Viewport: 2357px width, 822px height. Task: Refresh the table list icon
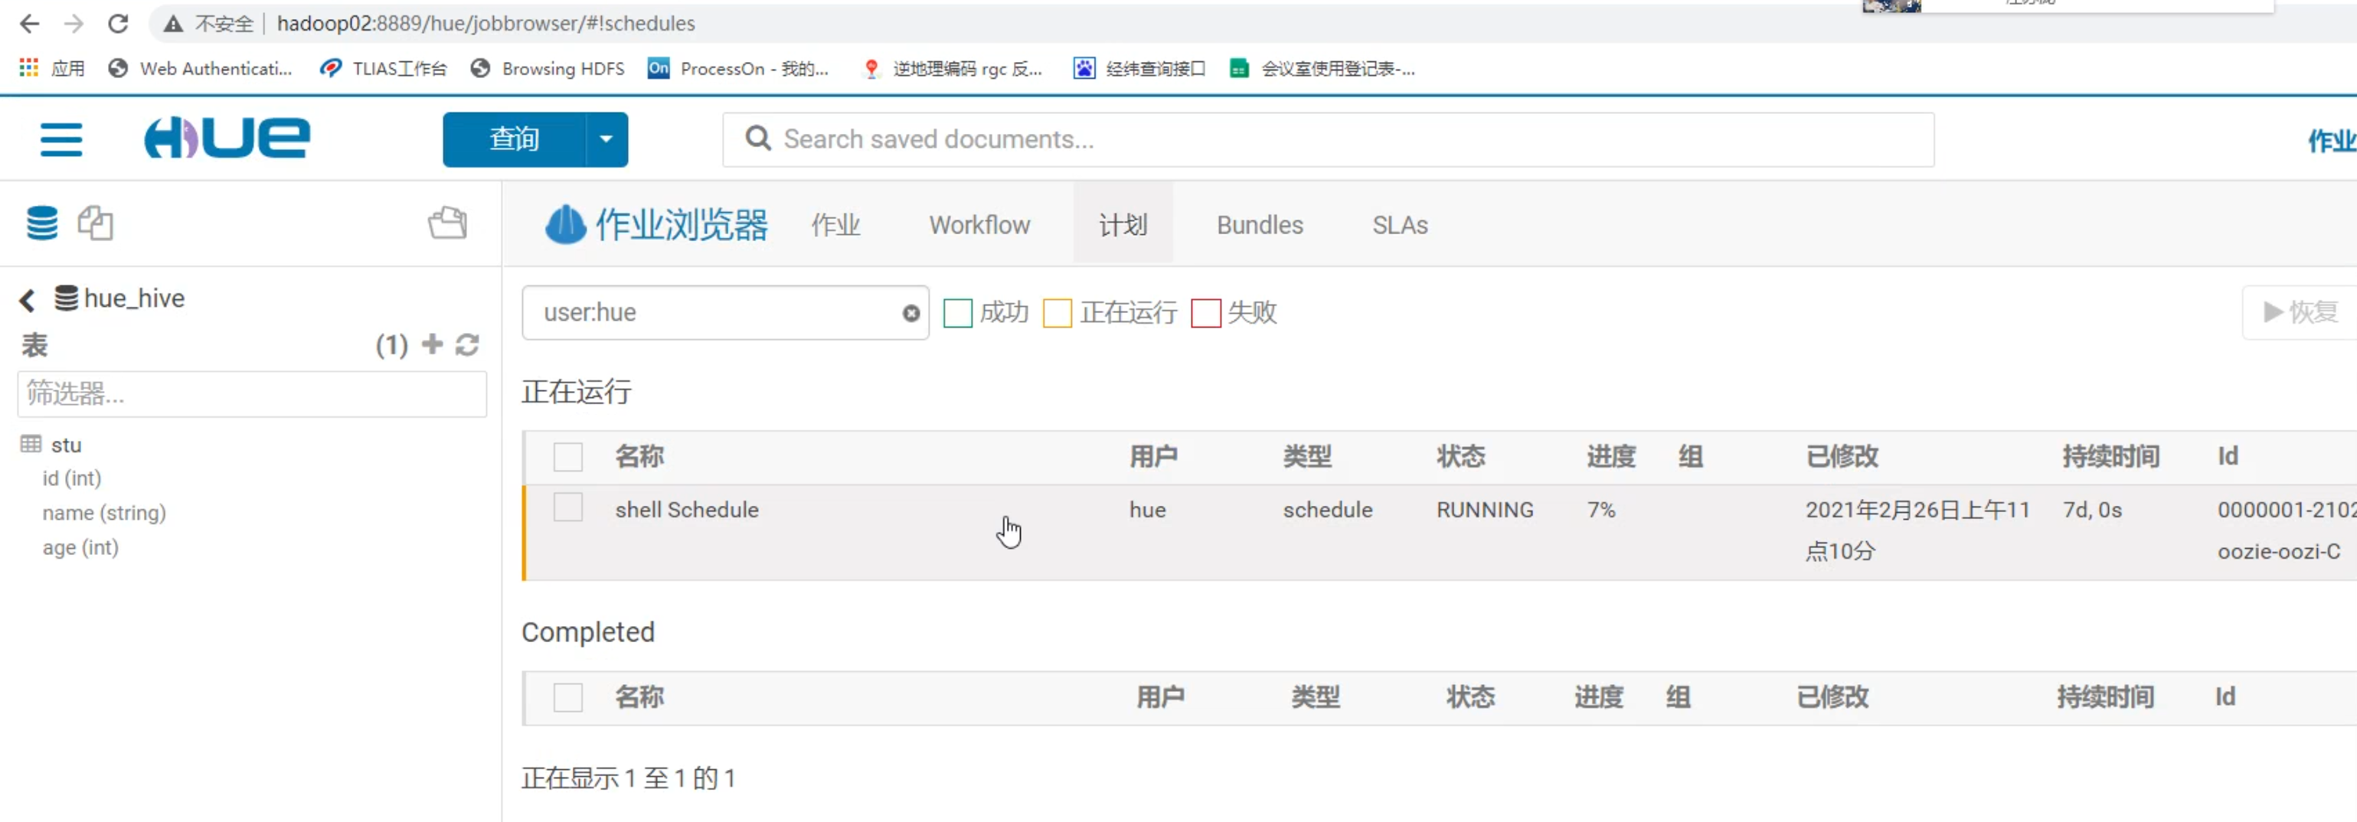coord(468,344)
